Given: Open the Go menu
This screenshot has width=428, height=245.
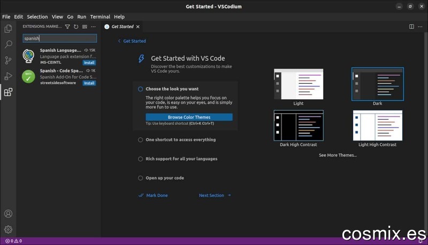Looking at the screenshot, I should [x=70, y=17].
